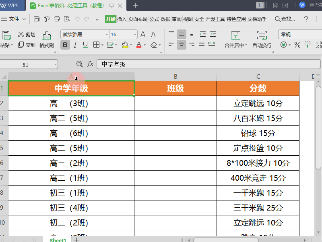The image size is (322, 242).
Task: Click the zoom magnifier beside fx
Action: pos(79,64)
